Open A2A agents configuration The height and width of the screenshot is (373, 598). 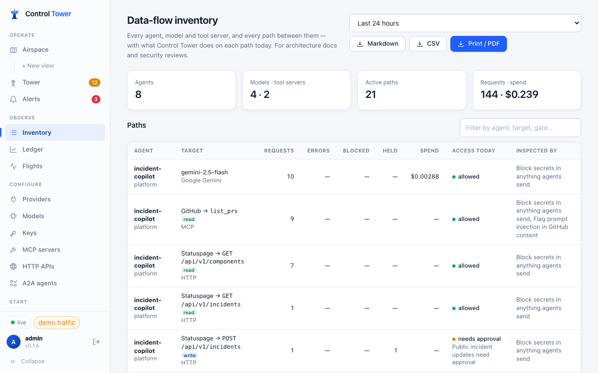(55, 283)
